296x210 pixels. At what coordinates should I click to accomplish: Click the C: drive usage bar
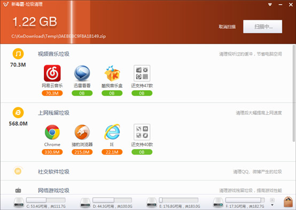pos(46,200)
